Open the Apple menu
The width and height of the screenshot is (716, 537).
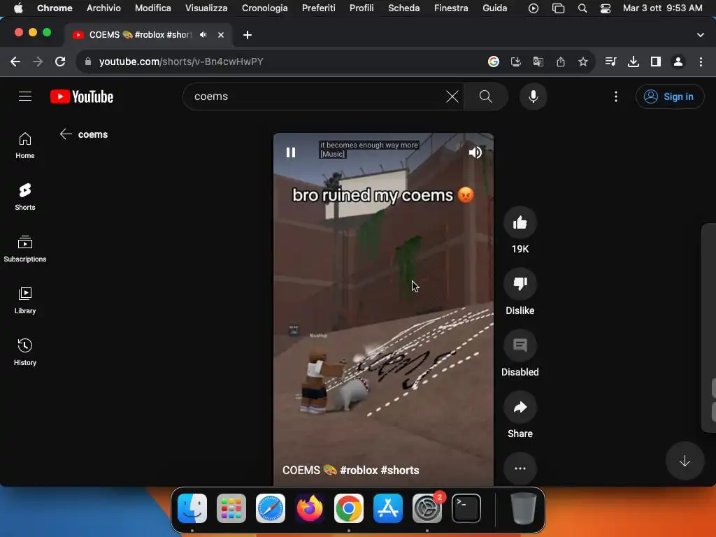[x=18, y=8]
